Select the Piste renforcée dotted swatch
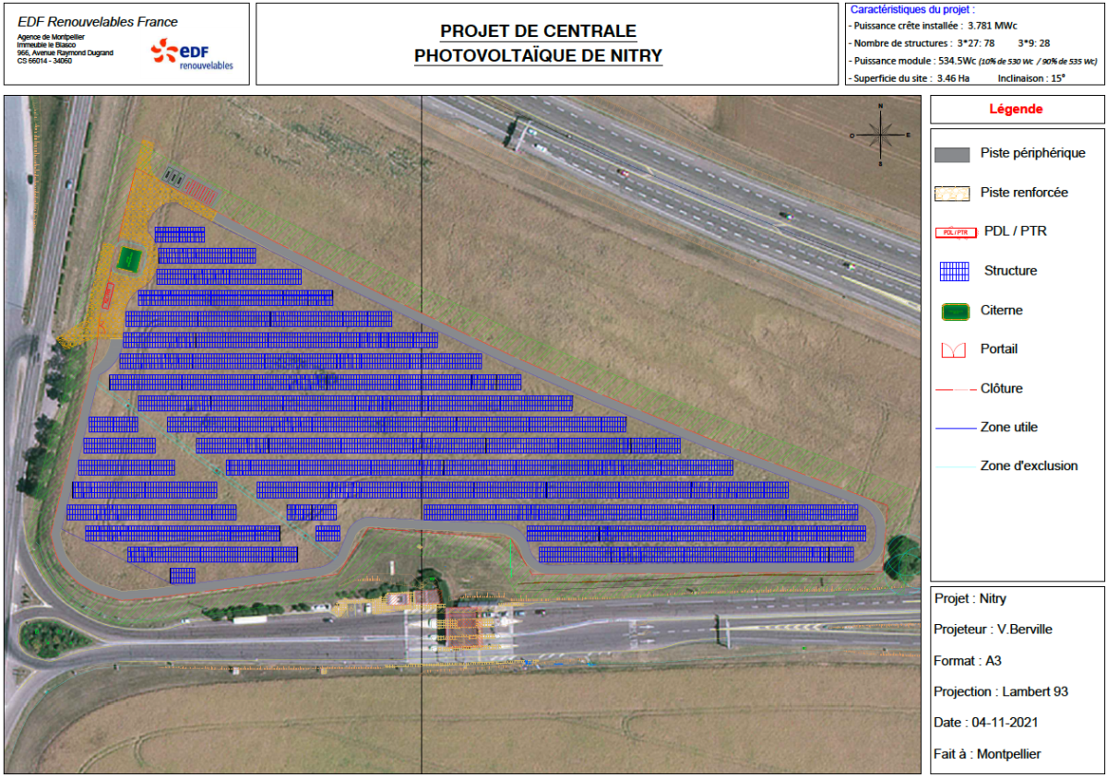The image size is (1107, 777). click(x=952, y=194)
